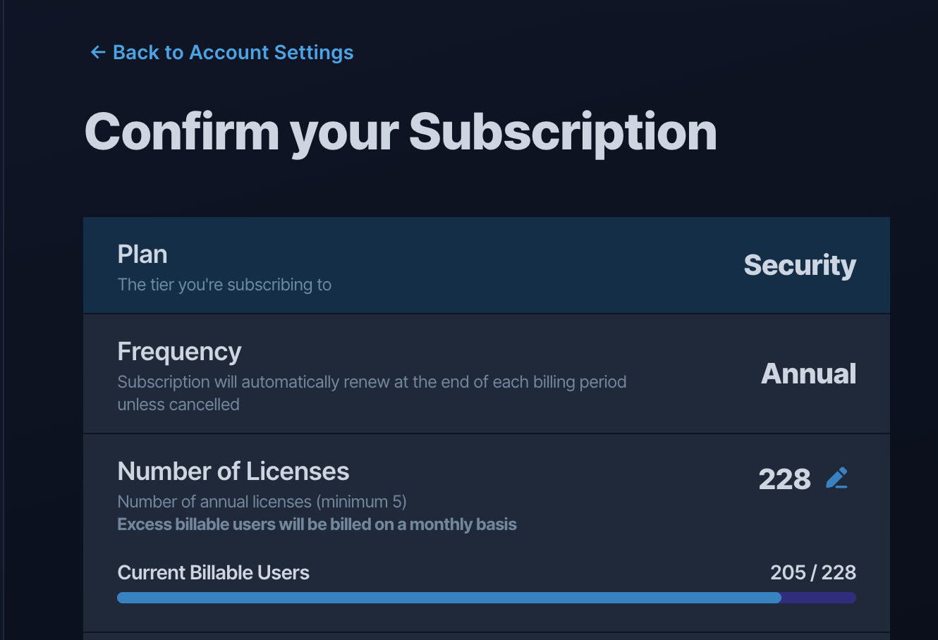
Task: Open the Back to Account Settings link
Action: (x=222, y=52)
